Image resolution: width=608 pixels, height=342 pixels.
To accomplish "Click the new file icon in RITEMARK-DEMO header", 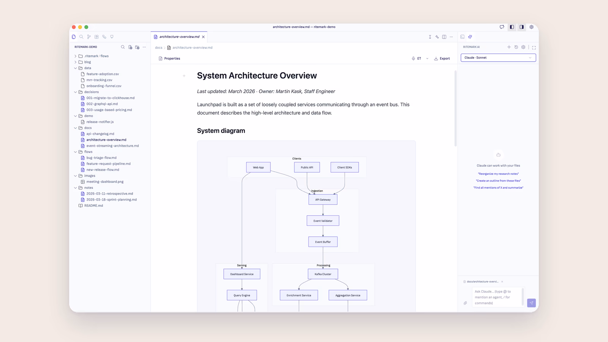I will 130,47.
